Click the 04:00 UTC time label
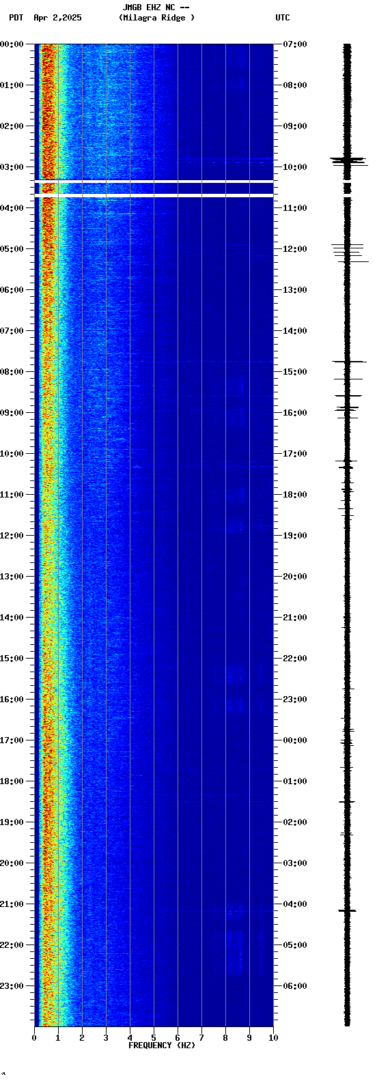Viewport: 377px width, 1081px height. tap(295, 904)
